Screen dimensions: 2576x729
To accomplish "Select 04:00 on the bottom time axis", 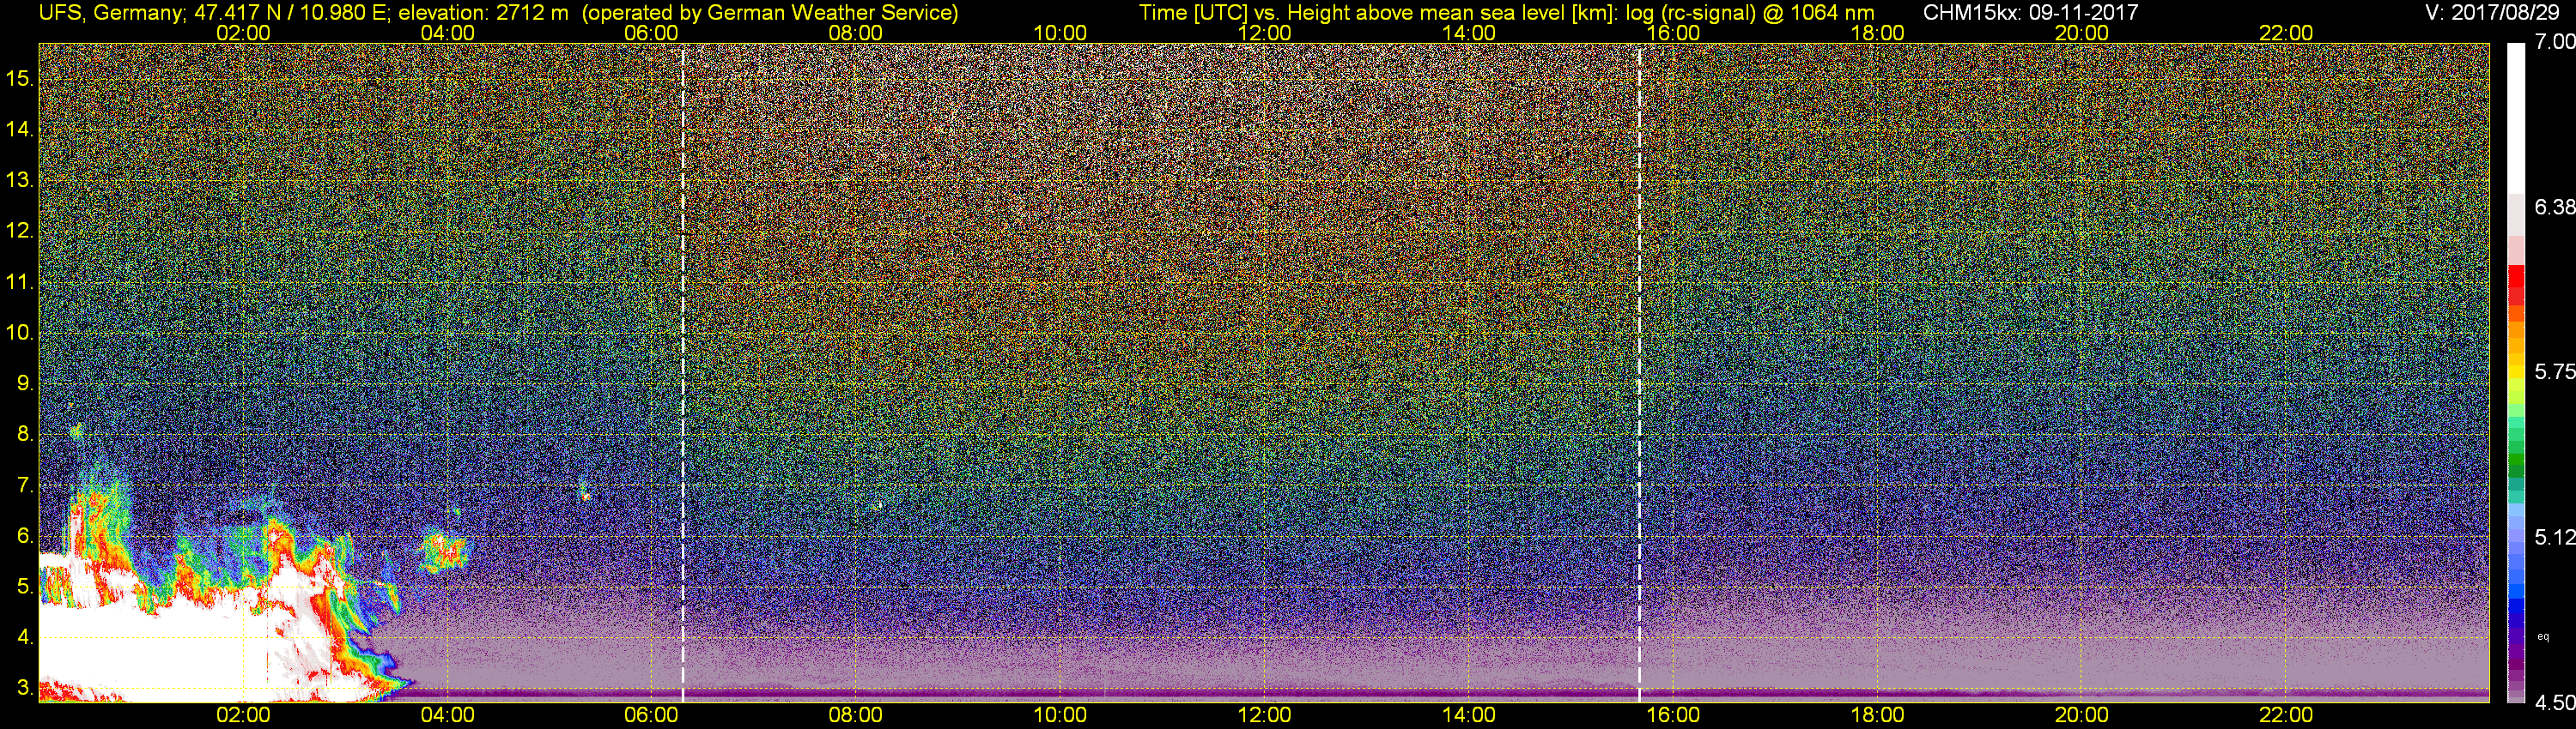I will tap(447, 715).
